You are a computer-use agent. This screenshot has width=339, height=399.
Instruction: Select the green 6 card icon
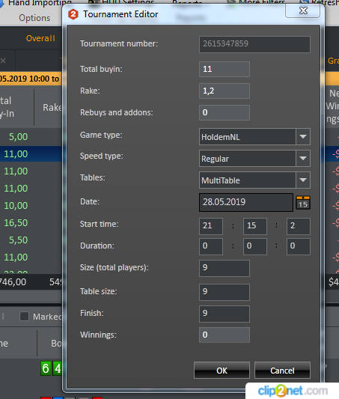pyautogui.click(x=46, y=368)
